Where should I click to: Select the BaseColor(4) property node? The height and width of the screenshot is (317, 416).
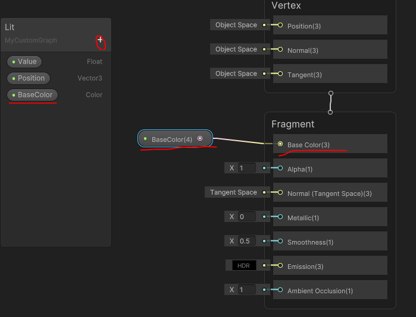coord(175,138)
